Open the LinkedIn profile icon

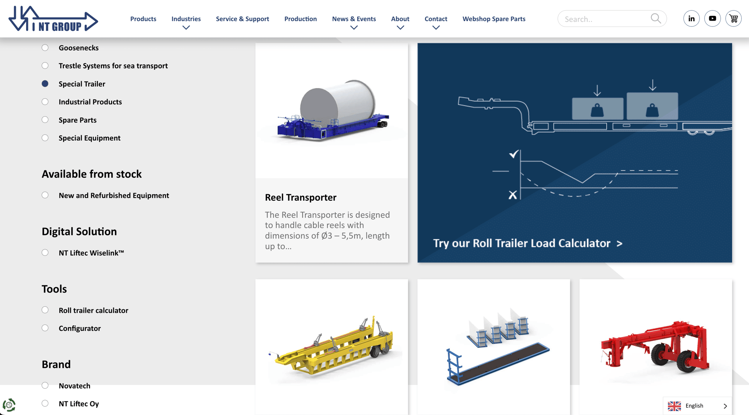click(x=691, y=19)
